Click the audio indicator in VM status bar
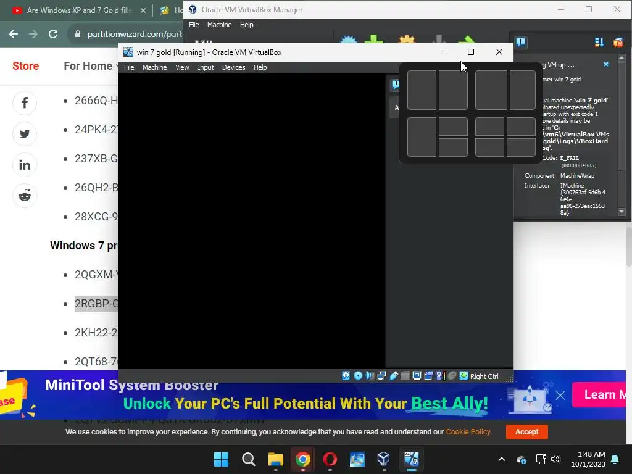Image resolution: width=632 pixels, height=474 pixels. (370, 376)
